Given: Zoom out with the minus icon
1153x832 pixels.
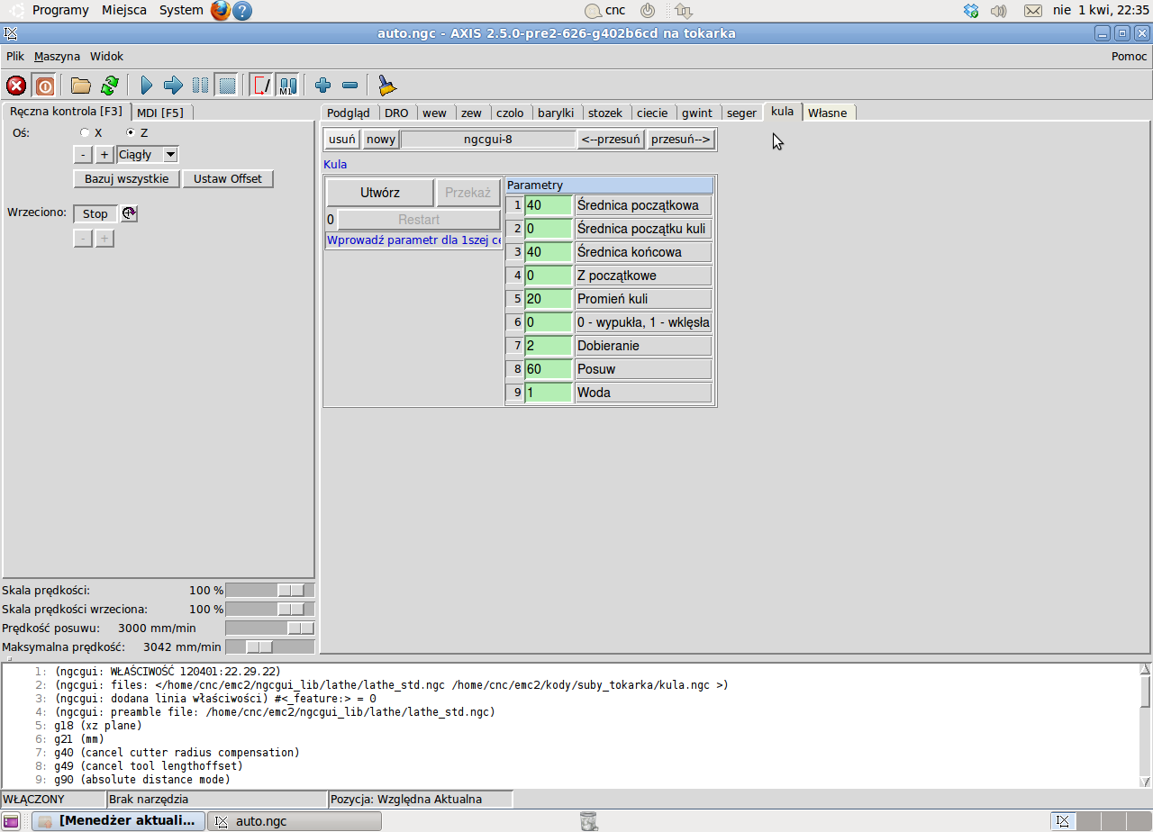Looking at the screenshot, I should click(350, 86).
